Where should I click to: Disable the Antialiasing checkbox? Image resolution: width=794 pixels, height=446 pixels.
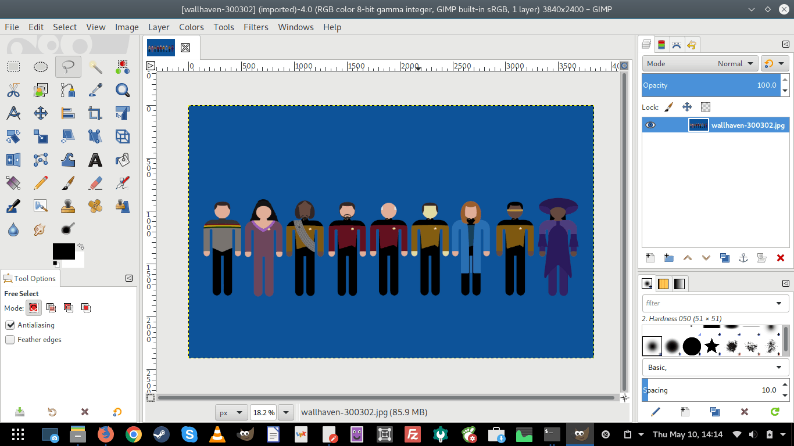tap(10, 325)
